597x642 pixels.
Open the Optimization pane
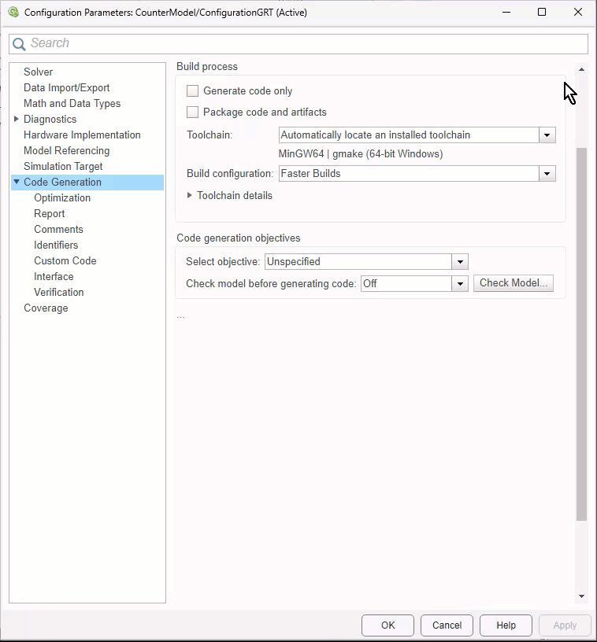click(x=62, y=198)
